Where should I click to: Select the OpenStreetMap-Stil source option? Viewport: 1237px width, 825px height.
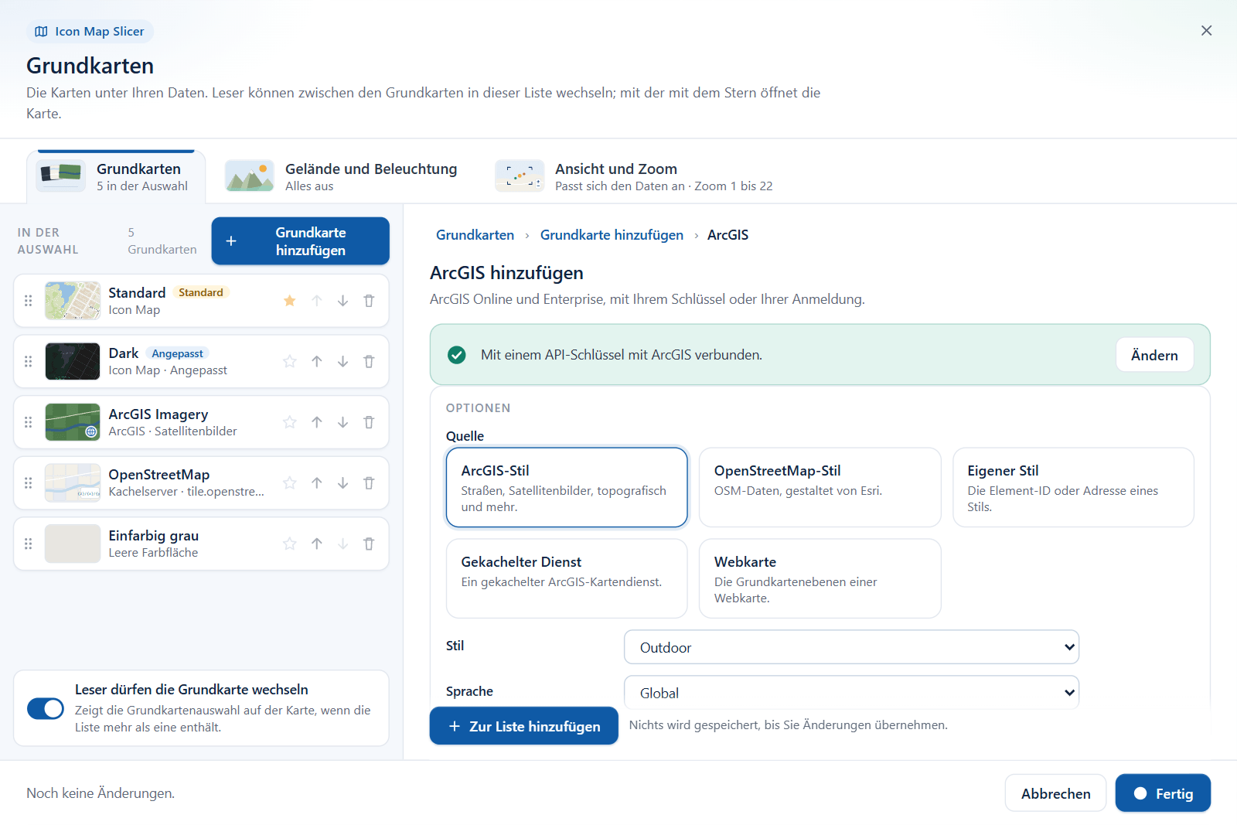[820, 487]
